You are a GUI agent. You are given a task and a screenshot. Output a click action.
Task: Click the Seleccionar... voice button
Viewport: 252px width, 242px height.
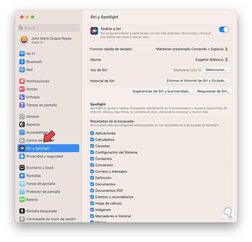tap(216, 70)
